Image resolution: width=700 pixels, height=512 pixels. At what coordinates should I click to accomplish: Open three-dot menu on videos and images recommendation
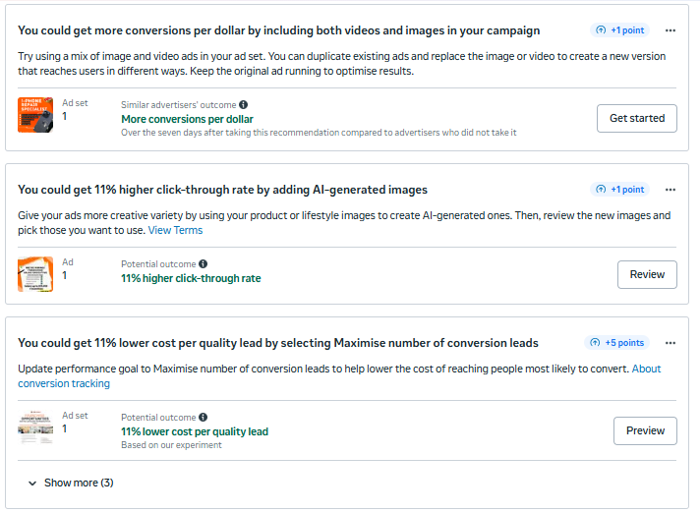[671, 30]
